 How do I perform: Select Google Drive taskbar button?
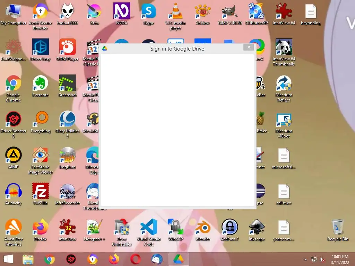coord(179,259)
